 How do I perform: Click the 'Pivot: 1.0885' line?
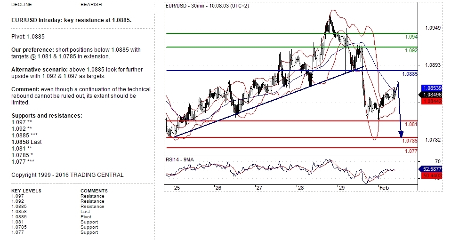pos(28,37)
